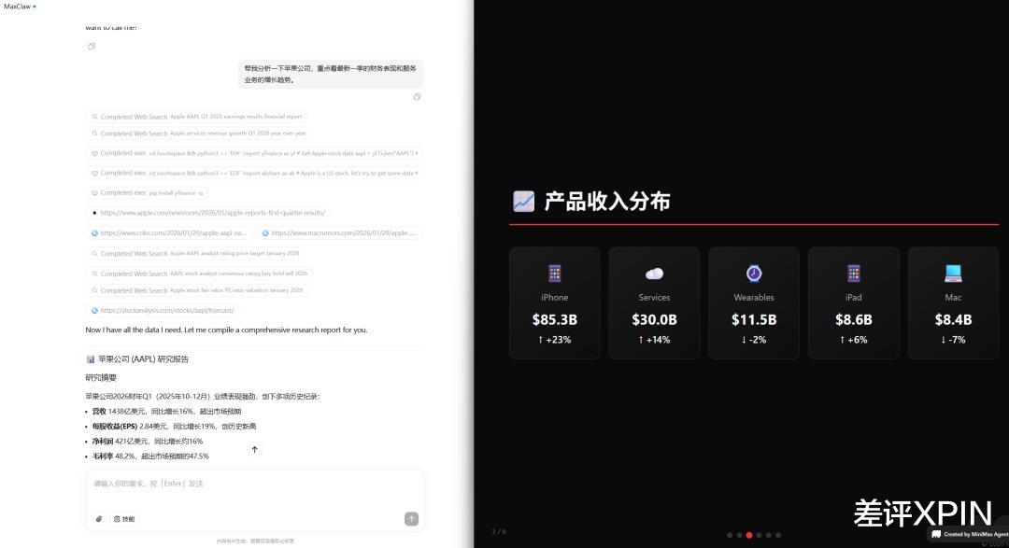The image size is (1009, 548).
Task: Go to the fourth slide pagination dot
Action: [x=759, y=535]
